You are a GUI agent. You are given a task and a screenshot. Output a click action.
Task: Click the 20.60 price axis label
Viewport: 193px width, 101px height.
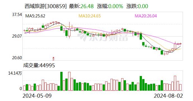17,58
